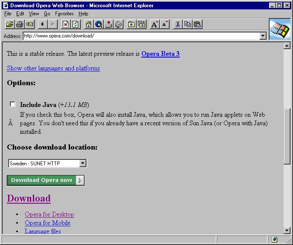
Task: Click the Copy pages icon
Action: [x=188, y=24]
